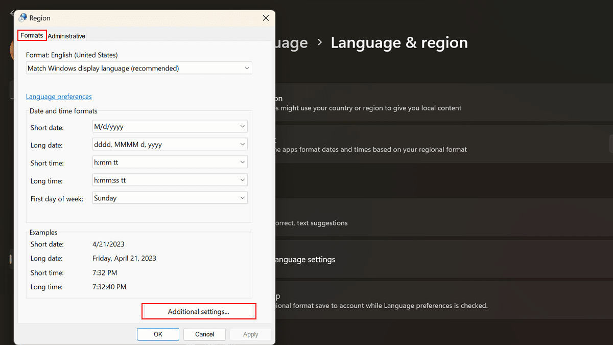Close the Region dialog window
Viewport: 613px width, 345px height.
(x=266, y=18)
